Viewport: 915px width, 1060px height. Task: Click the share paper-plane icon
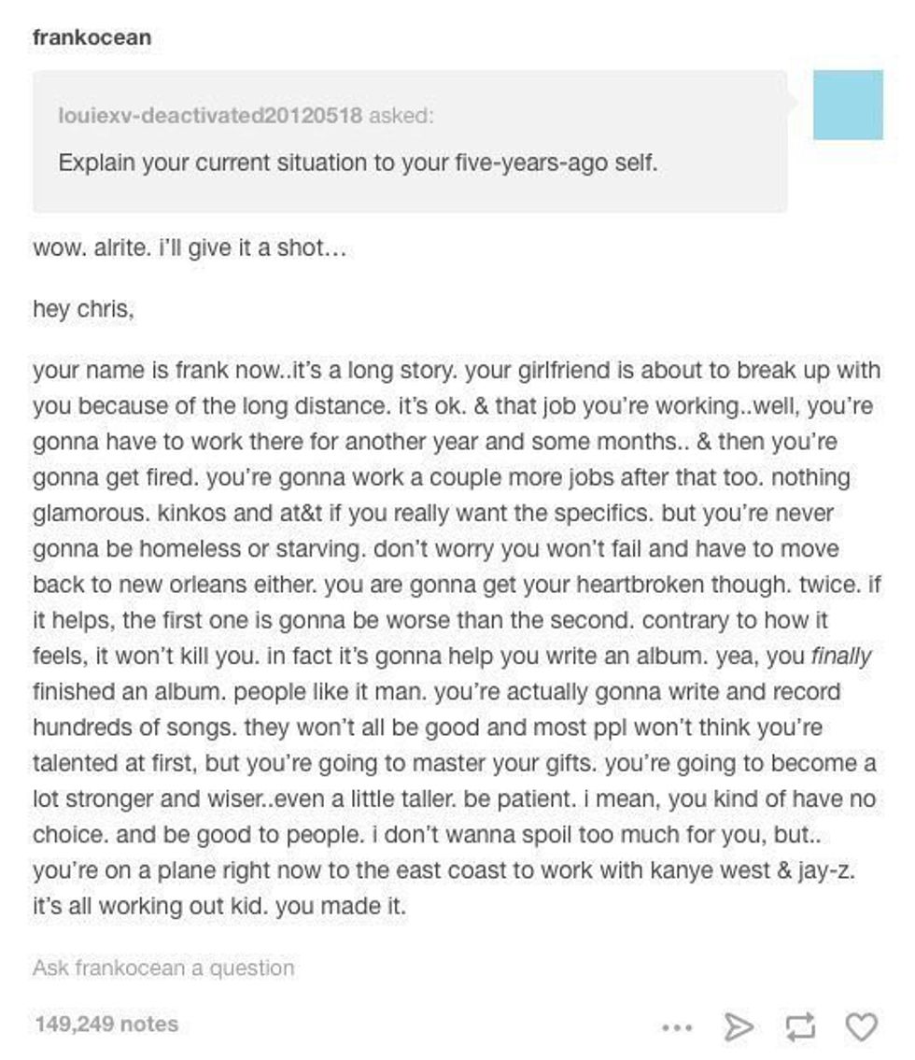click(738, 1027)
